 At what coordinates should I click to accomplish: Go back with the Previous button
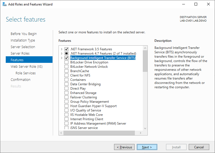coord(124,147)
